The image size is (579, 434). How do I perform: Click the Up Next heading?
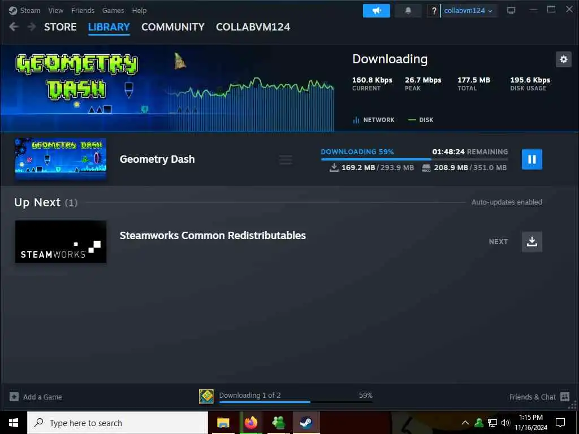(x=46, y=203)
